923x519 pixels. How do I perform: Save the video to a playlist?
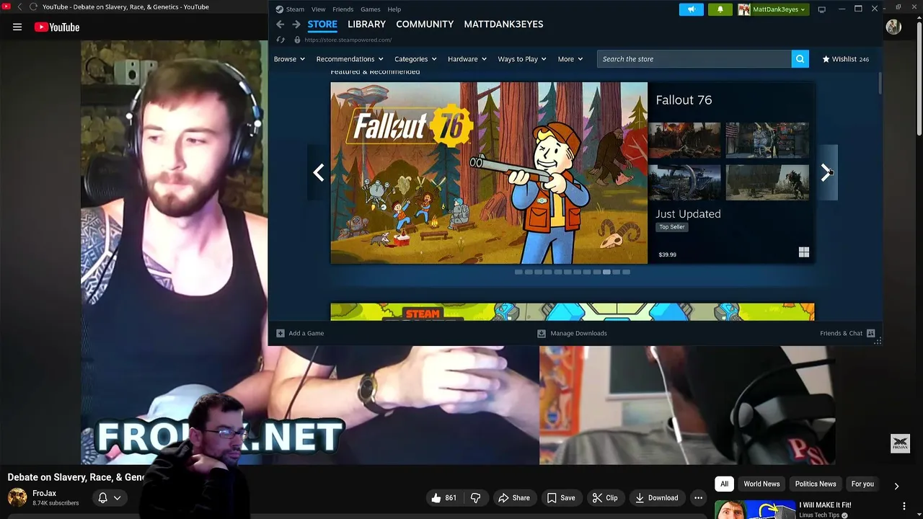pyautogui.click(x=561, y=497)
